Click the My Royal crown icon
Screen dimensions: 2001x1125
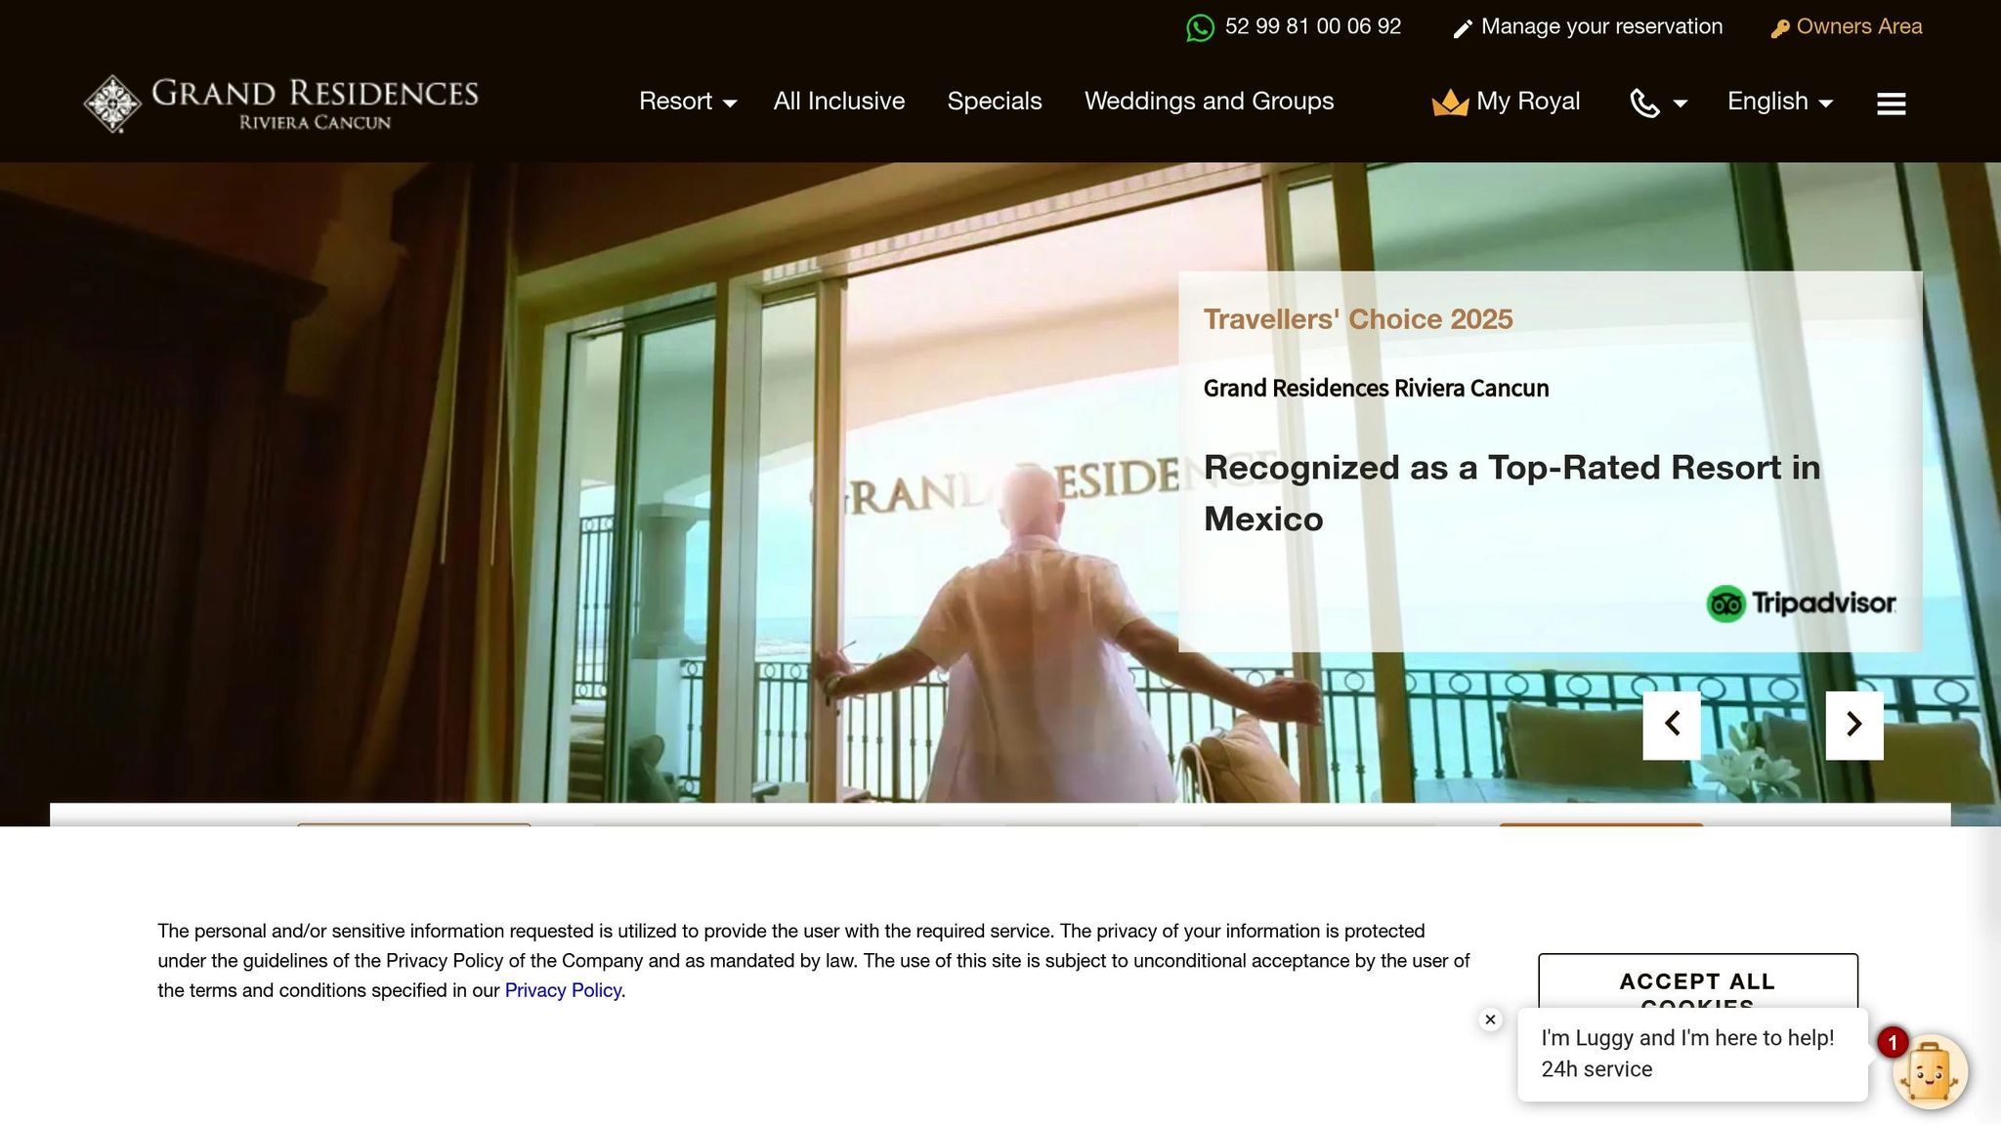1450,103
